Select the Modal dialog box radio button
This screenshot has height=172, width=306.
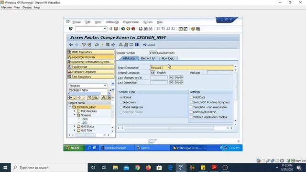click(x=121, y=107)
